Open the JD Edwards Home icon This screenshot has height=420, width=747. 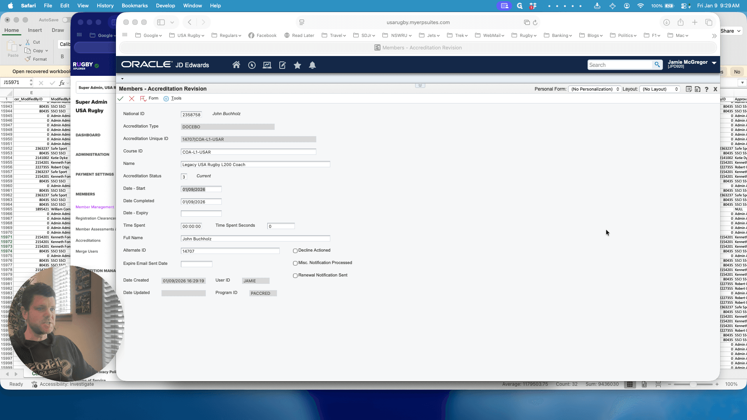click(236, 65)
